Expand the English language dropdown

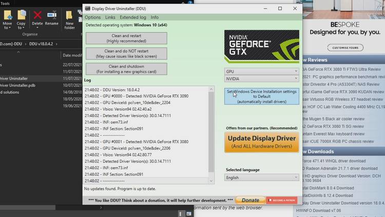click(x=262, y=177)
